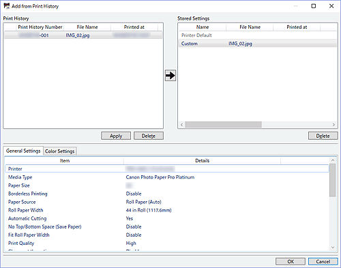Click the File Name header in Print History
Image resolution: width=341 pixels, height=268 pixels.
87,27
